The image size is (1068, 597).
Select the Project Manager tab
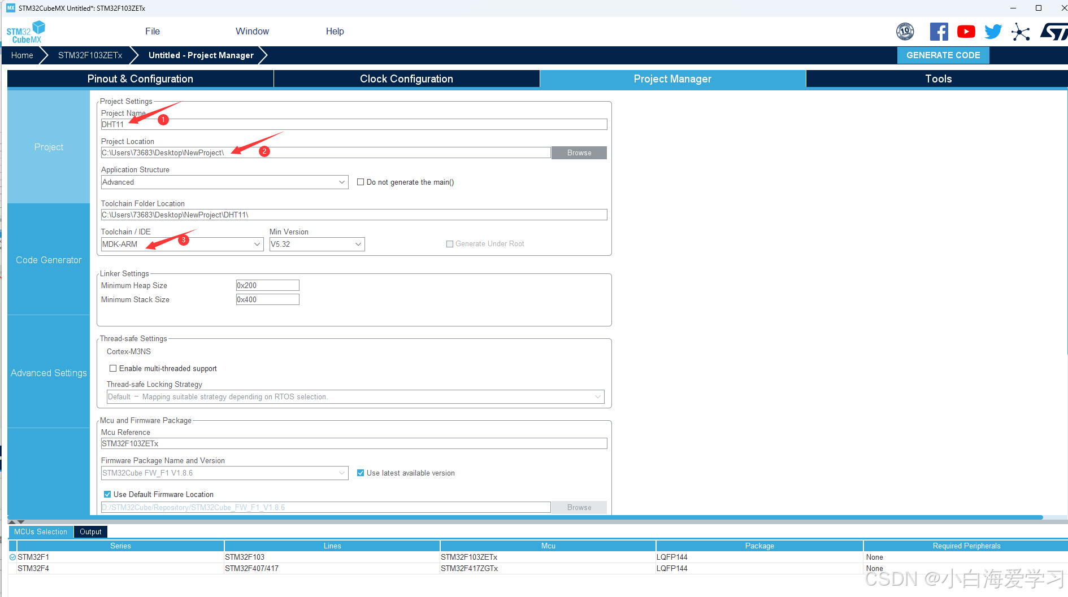[672, 79]
